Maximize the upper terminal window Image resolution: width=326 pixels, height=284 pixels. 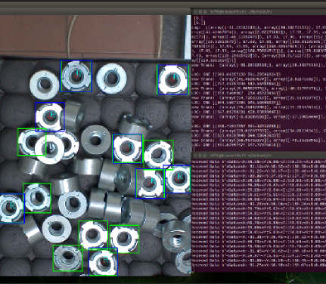pos(205,11)
